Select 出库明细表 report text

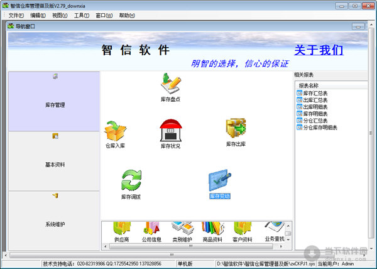point(315,107)
